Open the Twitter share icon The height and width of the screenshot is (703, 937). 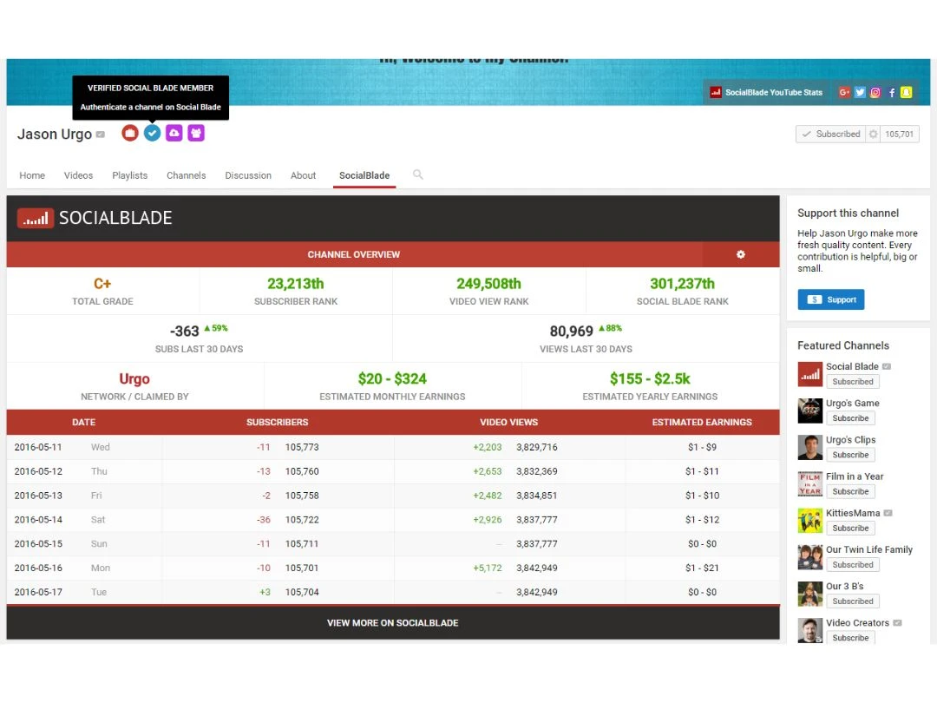859,92
